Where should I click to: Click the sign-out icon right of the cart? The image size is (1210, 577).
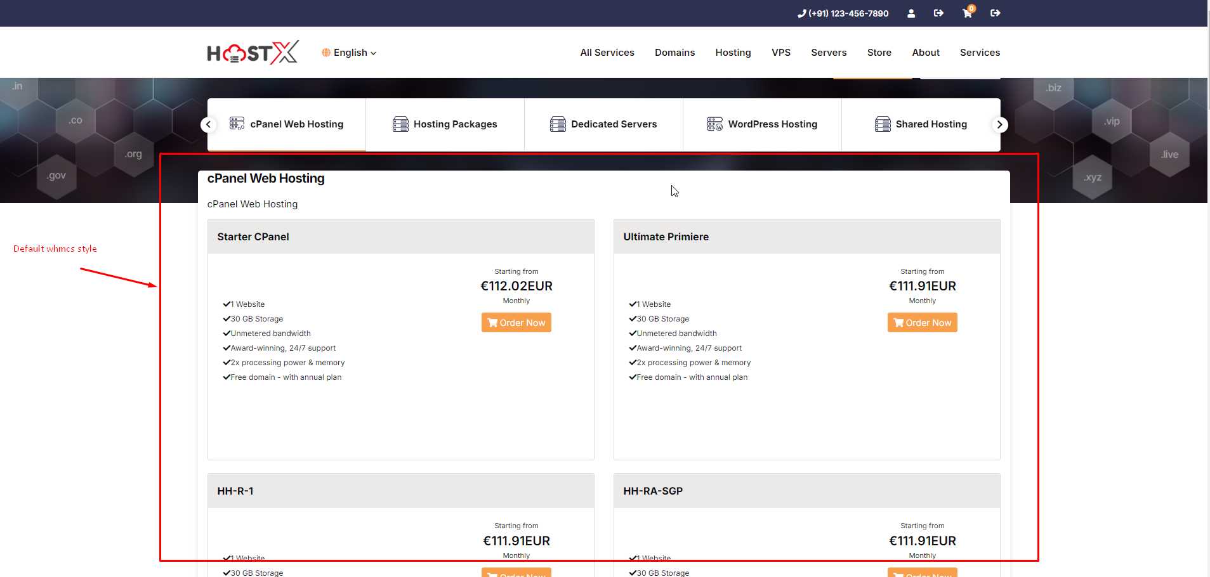pyautogui.click(x=995, y=13)
